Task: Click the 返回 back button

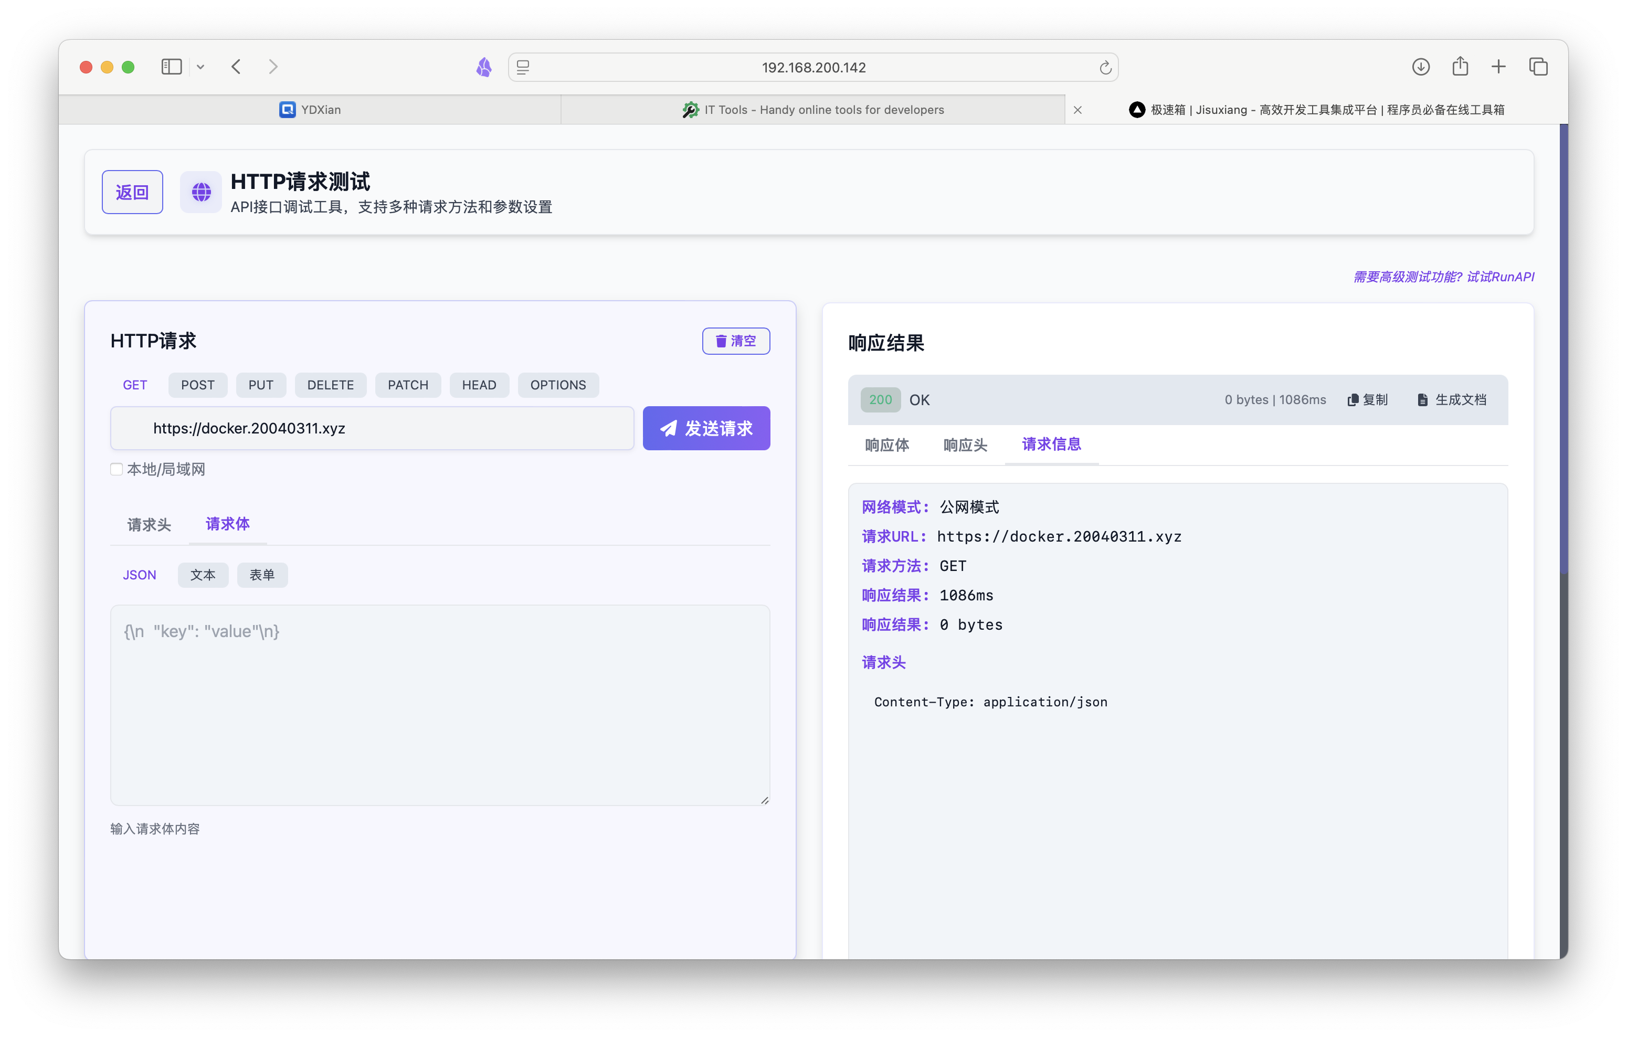Action: [132, 193]
